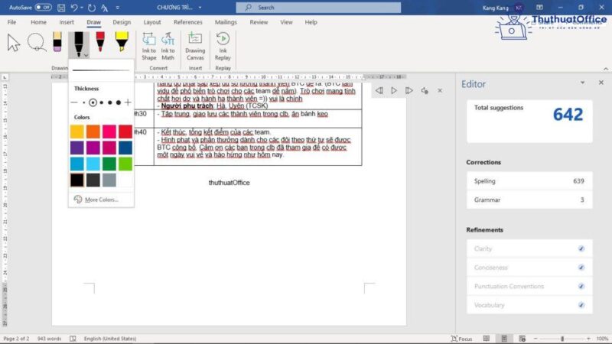Click the Ink to Math button
The width and height of the screenshot is (612, 344).
point(168,46)
